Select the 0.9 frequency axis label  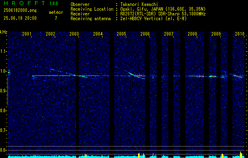4,91
